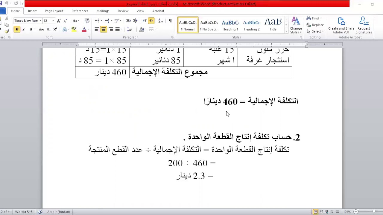The height and width of the screenshot is (215, 383).
Task: Open the font size combo box
Action: [49, 21]
